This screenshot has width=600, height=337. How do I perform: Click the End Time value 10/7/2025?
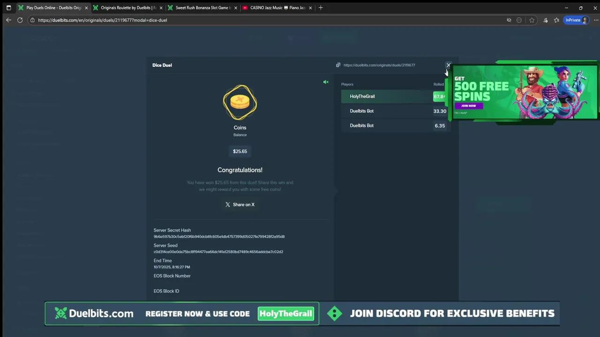172,267
